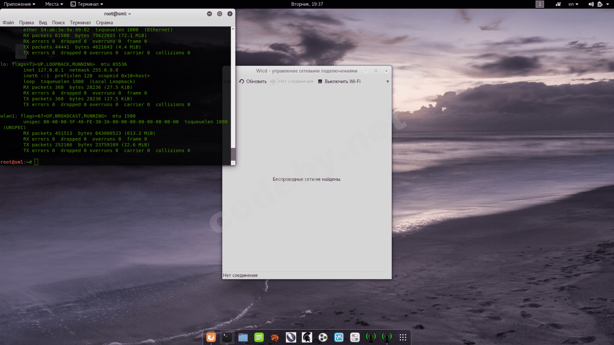Image resolution: width=614 pixels, height=345 pixels.
Task: Open the Правка menu in terminal
Action: 26,23
